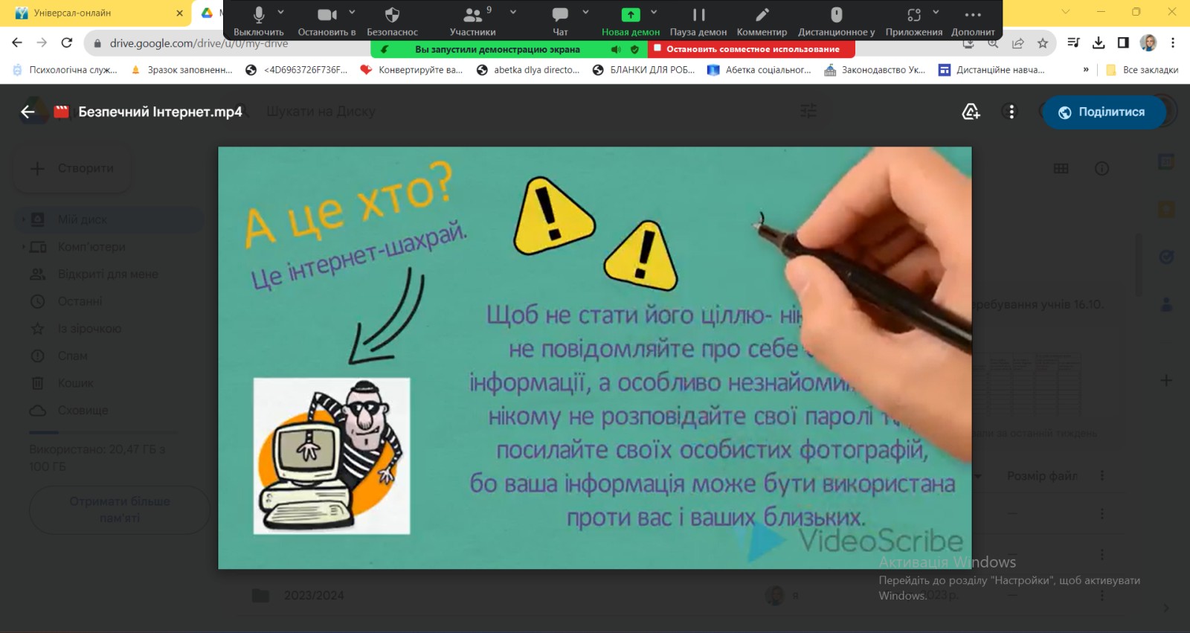Image resolution: width=1190 pixels, height=633 pixels.
Task: Select dimmed Мій диск in Drive sidebar
Action: pyautogui.click(x=108, y=219)
